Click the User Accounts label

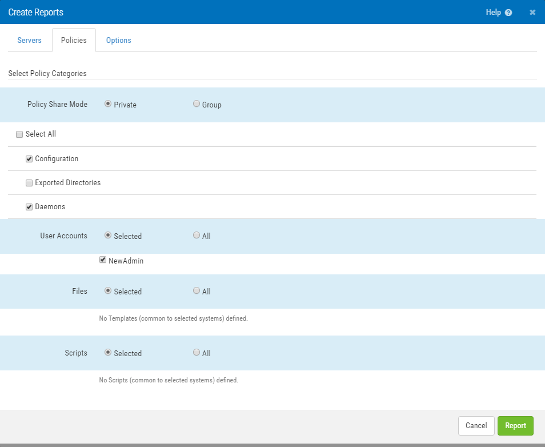(x=63, y=236)
